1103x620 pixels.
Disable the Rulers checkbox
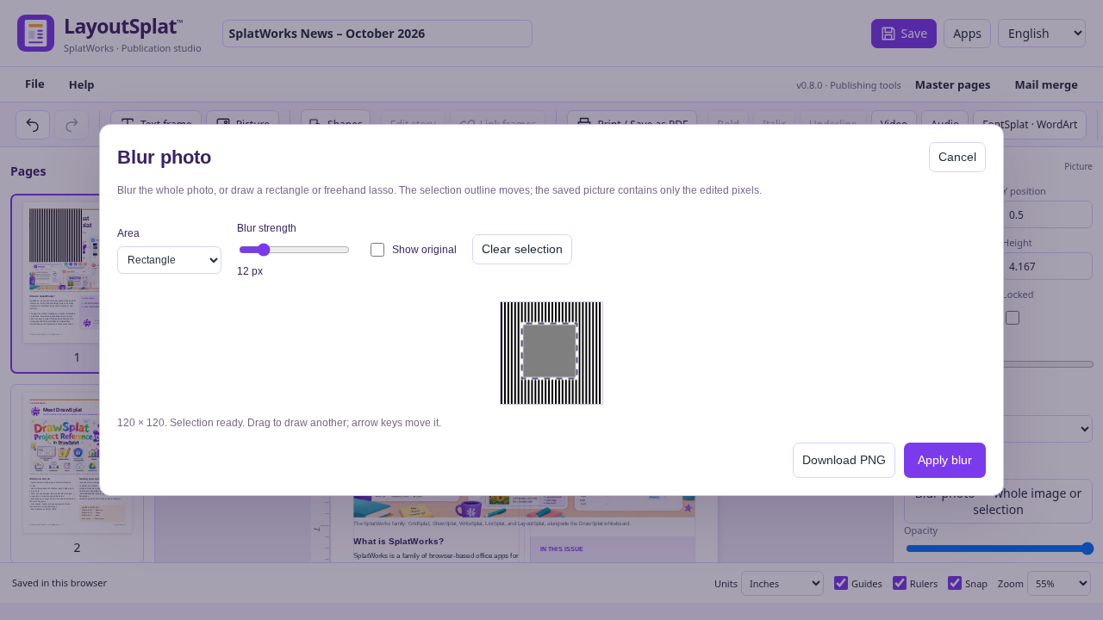coord(900,583)
